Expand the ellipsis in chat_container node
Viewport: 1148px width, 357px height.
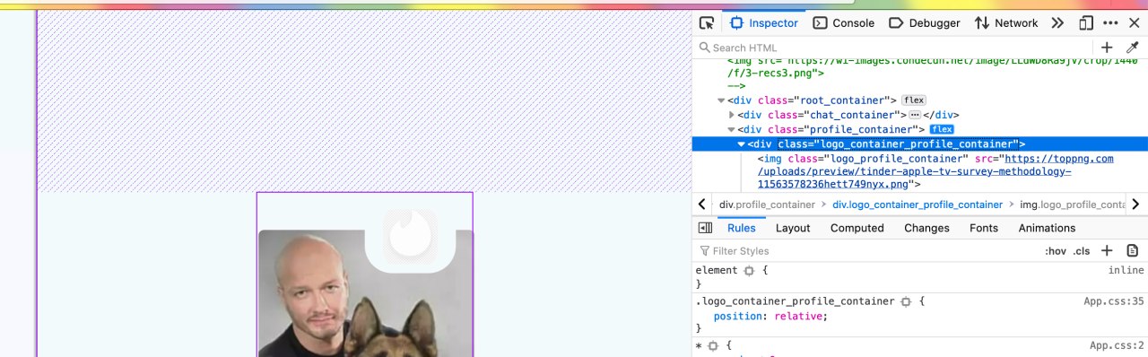point(915,115)
